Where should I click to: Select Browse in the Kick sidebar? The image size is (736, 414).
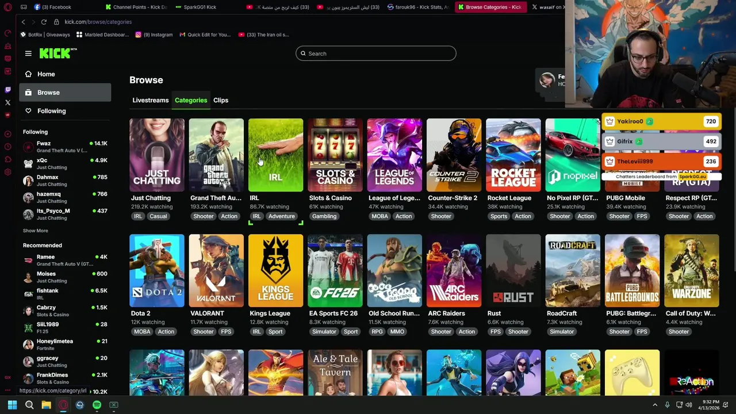65,93
